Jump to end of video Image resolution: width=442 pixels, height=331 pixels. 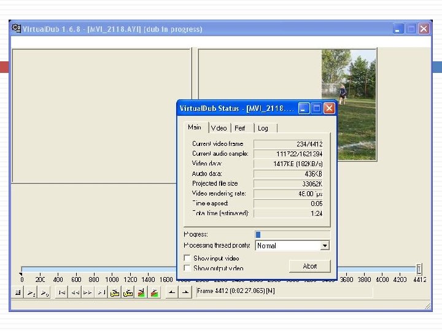coord(101,293)
